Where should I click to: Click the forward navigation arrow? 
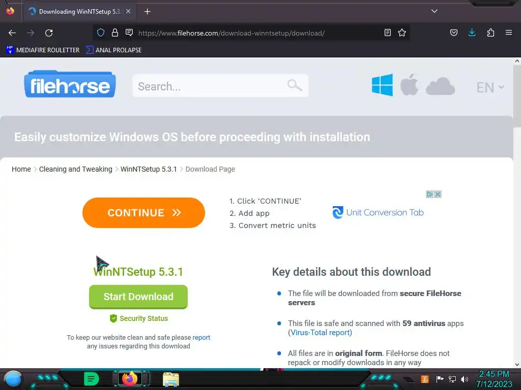pos(31,33)
